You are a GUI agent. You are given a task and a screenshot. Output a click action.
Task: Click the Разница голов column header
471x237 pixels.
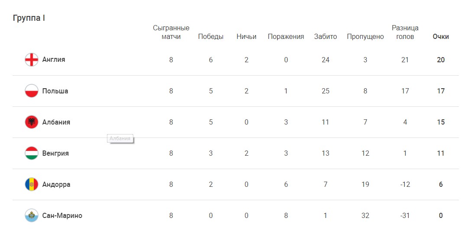coord(405,32)
